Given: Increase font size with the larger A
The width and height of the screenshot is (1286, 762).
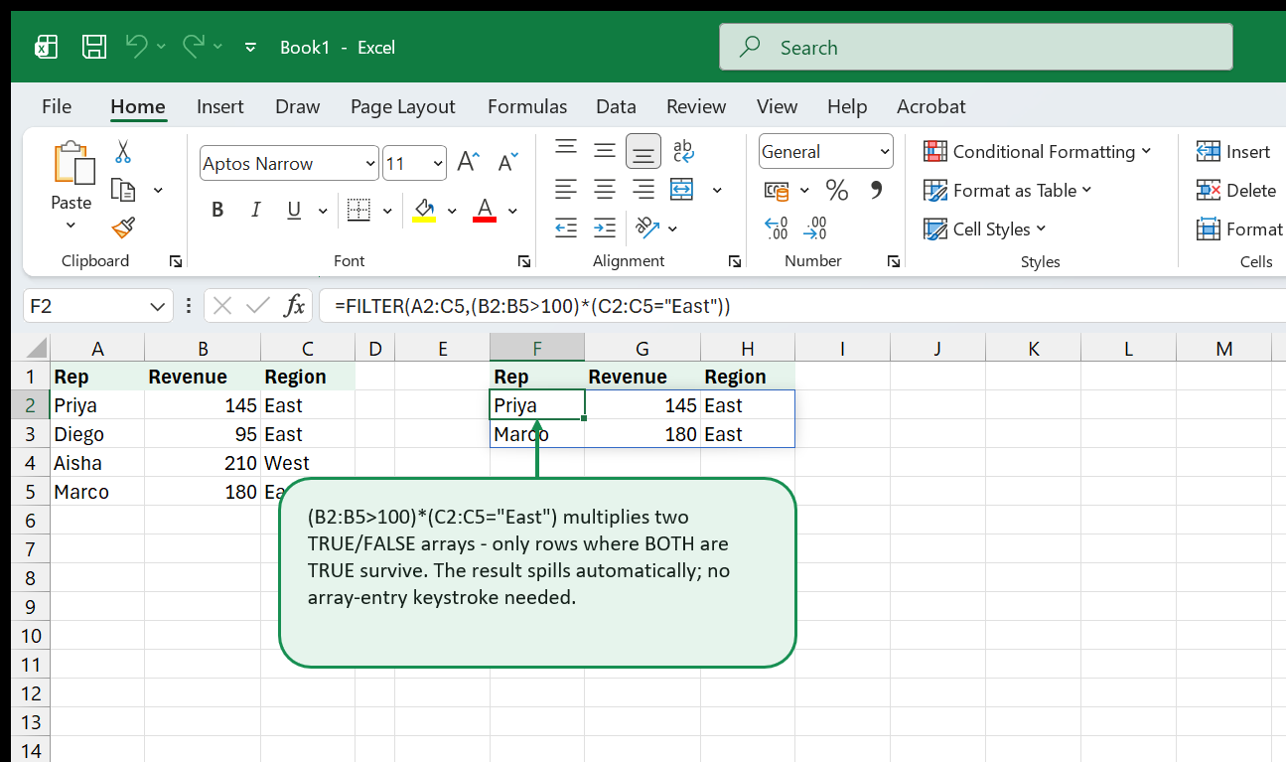Looking at the screenshot, I should point(469,163).
